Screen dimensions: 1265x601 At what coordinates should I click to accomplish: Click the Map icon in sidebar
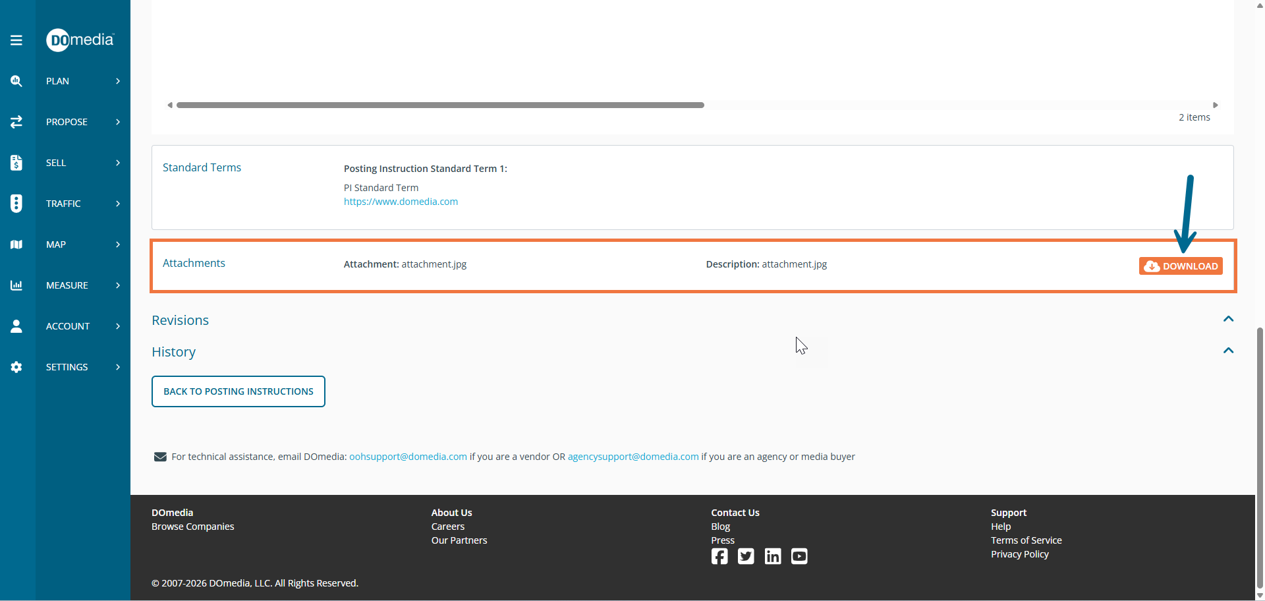coord(16,244)
